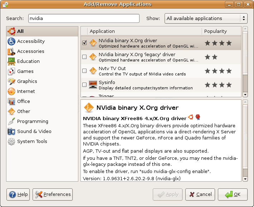Click the large icon in the description header

[89, 108]
